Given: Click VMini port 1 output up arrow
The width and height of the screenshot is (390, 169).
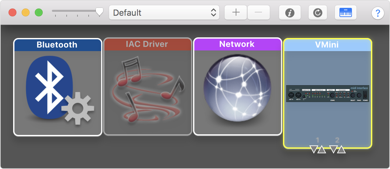Looking at the screenshot, I should (x=322, y=149).
